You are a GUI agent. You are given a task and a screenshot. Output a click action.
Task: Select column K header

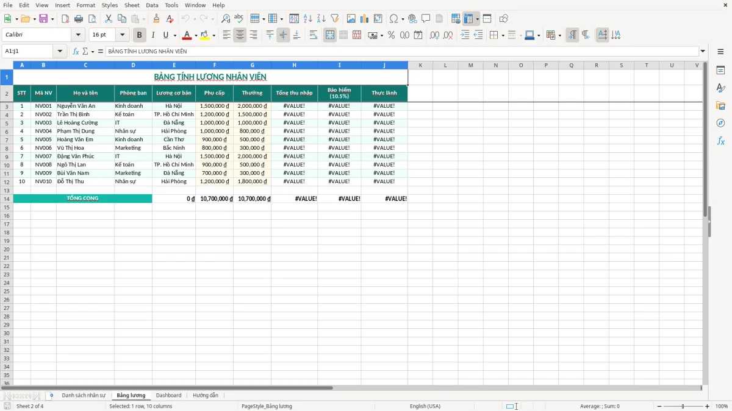pos(420,65)
